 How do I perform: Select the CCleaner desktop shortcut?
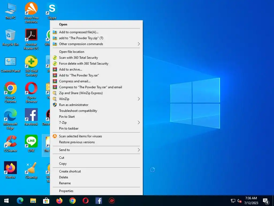coord(10,144)
